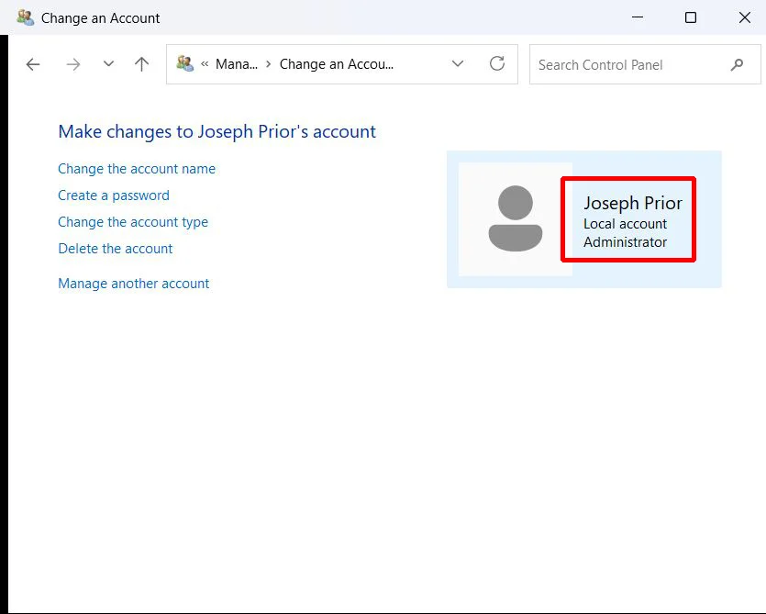Screen dimensions: 766x614
Task: Click the Forward navigation arrow
Action: (x=73, y=64)
